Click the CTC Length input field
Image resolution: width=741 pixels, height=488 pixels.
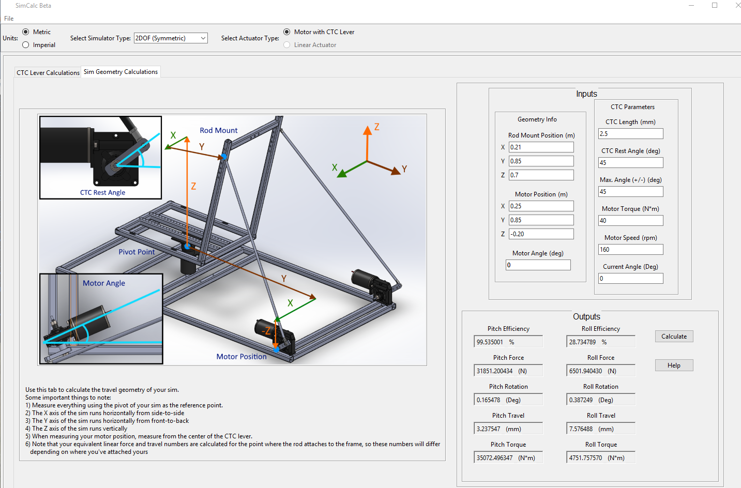(x=630, y=133)
